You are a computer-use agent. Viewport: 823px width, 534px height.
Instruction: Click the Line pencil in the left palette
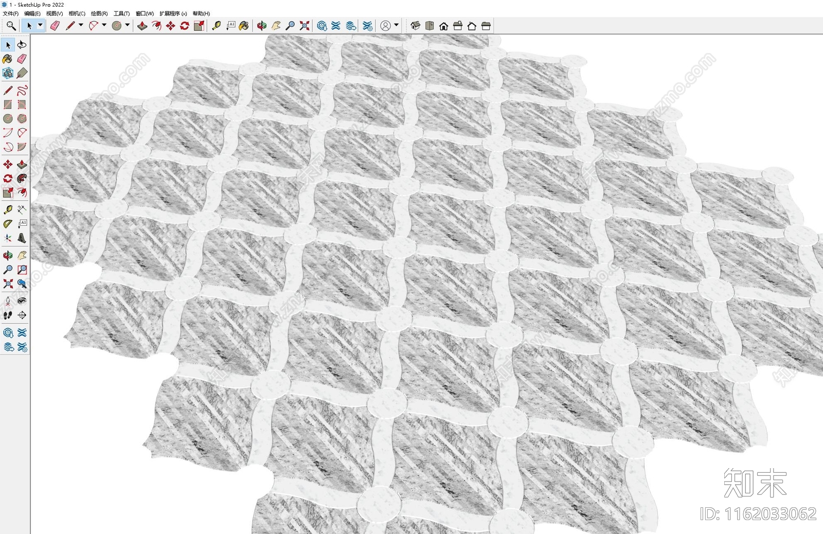tap(8, 91)
